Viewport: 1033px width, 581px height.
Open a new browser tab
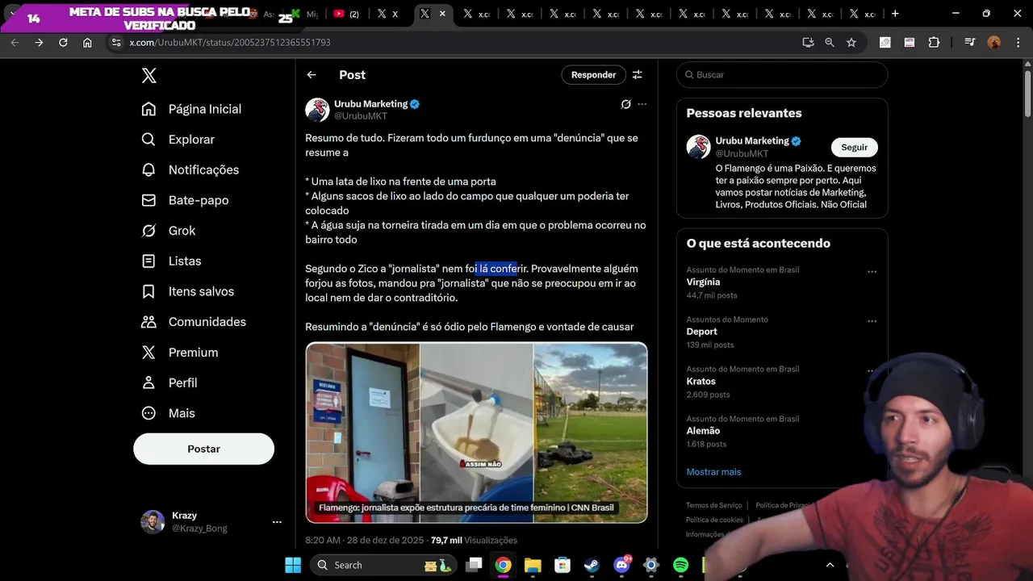tap(895, 14)
